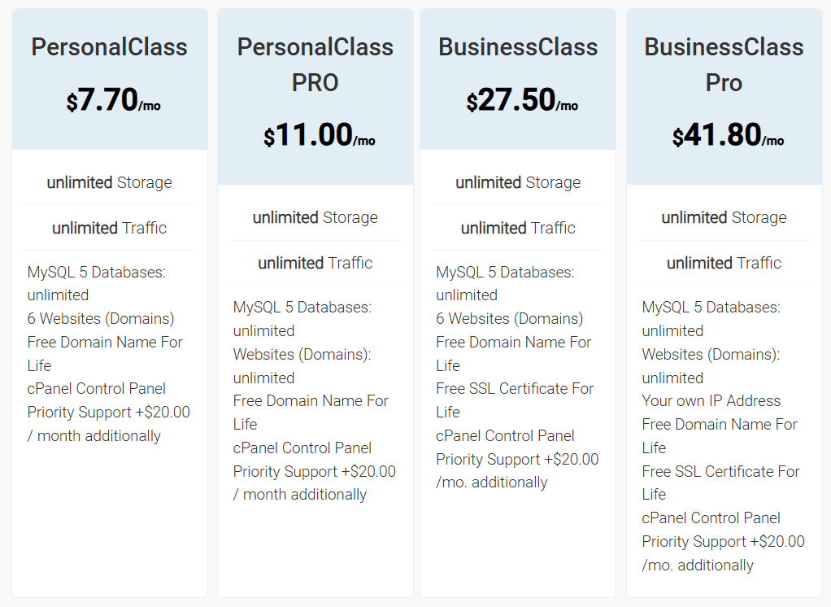
Task: Select the PersonalClass PRO plan heading
Action: pyautogui.click(x=315, y=64)
